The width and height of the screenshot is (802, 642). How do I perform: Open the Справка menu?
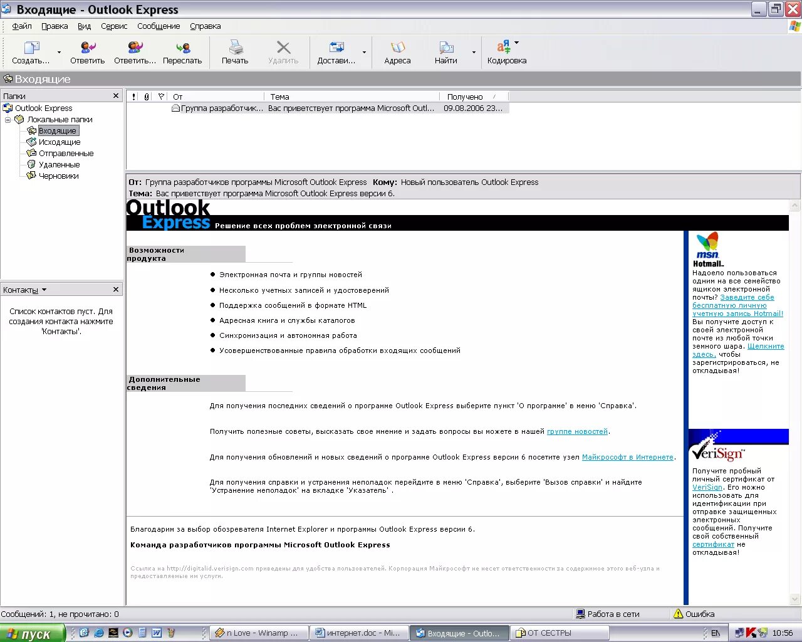point(206,26)
